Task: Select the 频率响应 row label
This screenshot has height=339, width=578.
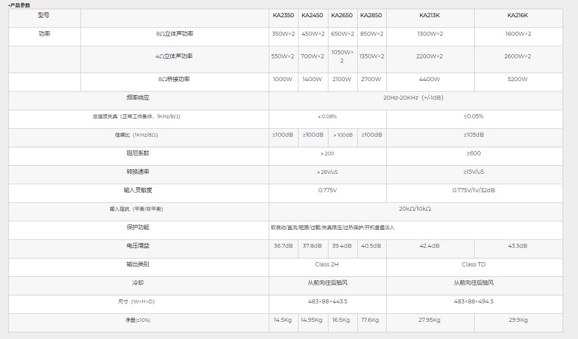Action: point(138,98)
